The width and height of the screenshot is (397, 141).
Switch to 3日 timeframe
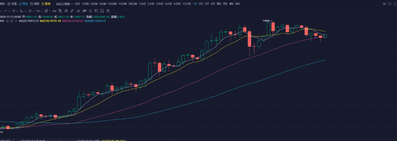[x=207, y=4]
